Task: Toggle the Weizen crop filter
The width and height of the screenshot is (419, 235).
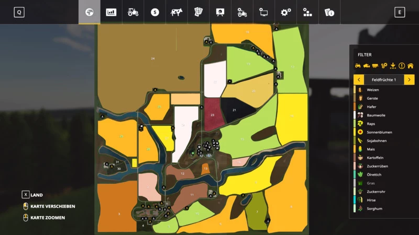Action: [x=372, y=90]
